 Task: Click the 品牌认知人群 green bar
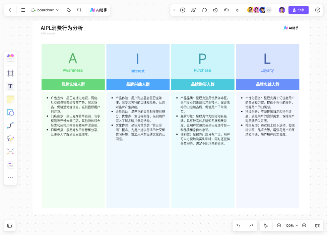click(x=73, y=84)
